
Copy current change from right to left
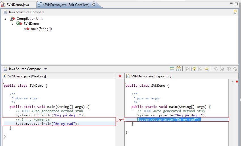tap(207, 69)
